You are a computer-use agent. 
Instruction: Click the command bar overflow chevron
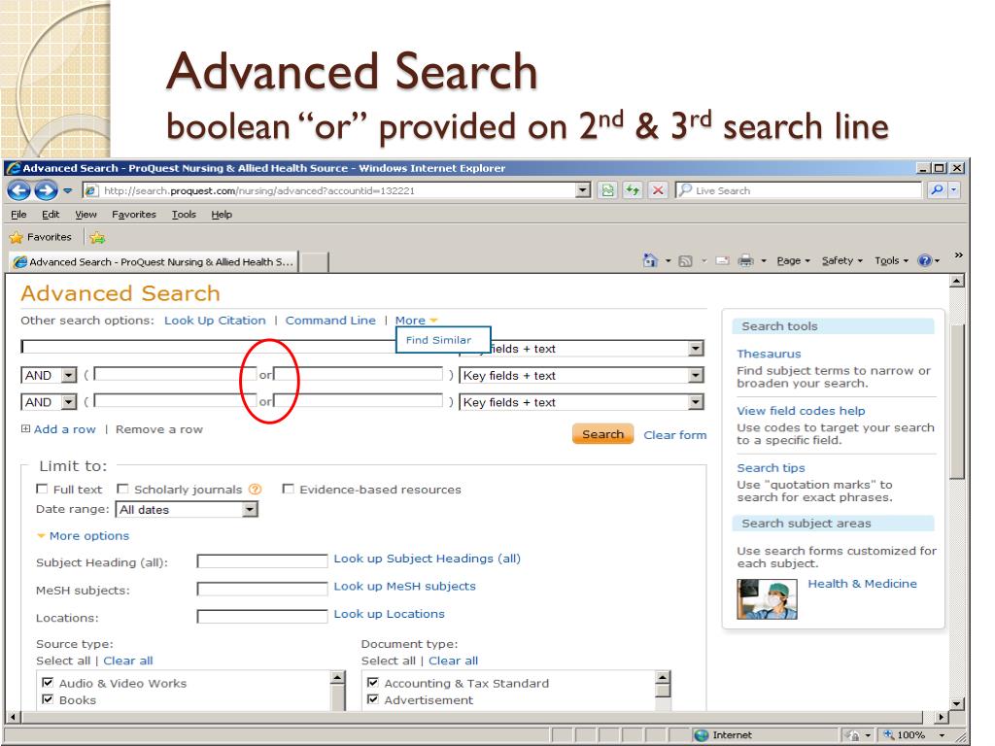[958, 255]
